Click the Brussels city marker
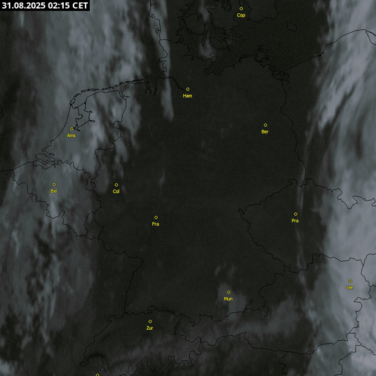This screenshot has height=376, width=376. pyautogui.click(x=54, y=184)
